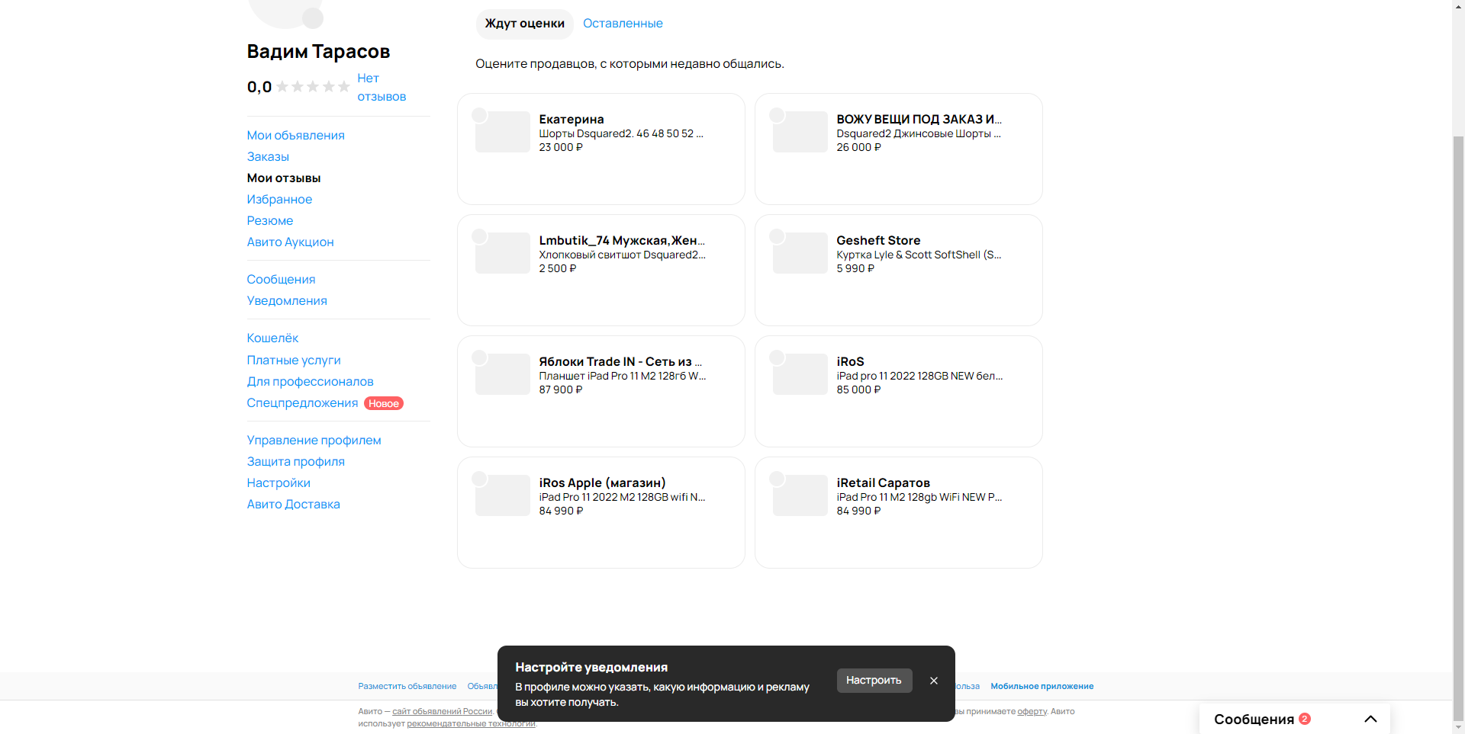
Task: Go to Для профессионалов
Action: point(310,381)
